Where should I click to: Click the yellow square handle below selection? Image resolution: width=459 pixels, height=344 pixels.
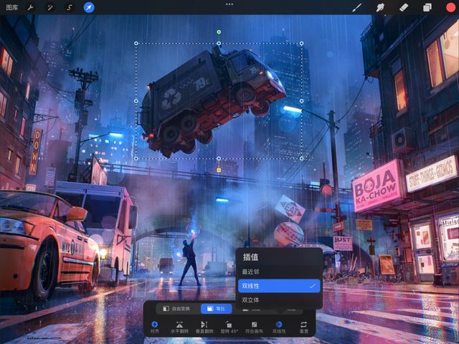pyautogui.click(x=219, y=170)
